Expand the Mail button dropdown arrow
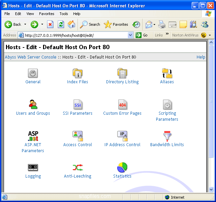This screenshot has height=202, width=216. coord(154,24)
